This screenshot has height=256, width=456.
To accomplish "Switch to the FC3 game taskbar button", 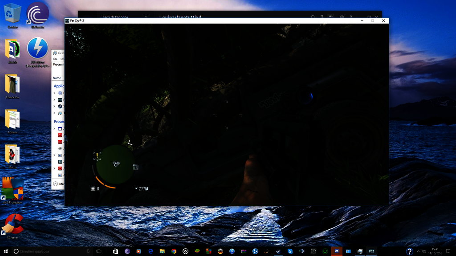I will click(x=371, y=252).
